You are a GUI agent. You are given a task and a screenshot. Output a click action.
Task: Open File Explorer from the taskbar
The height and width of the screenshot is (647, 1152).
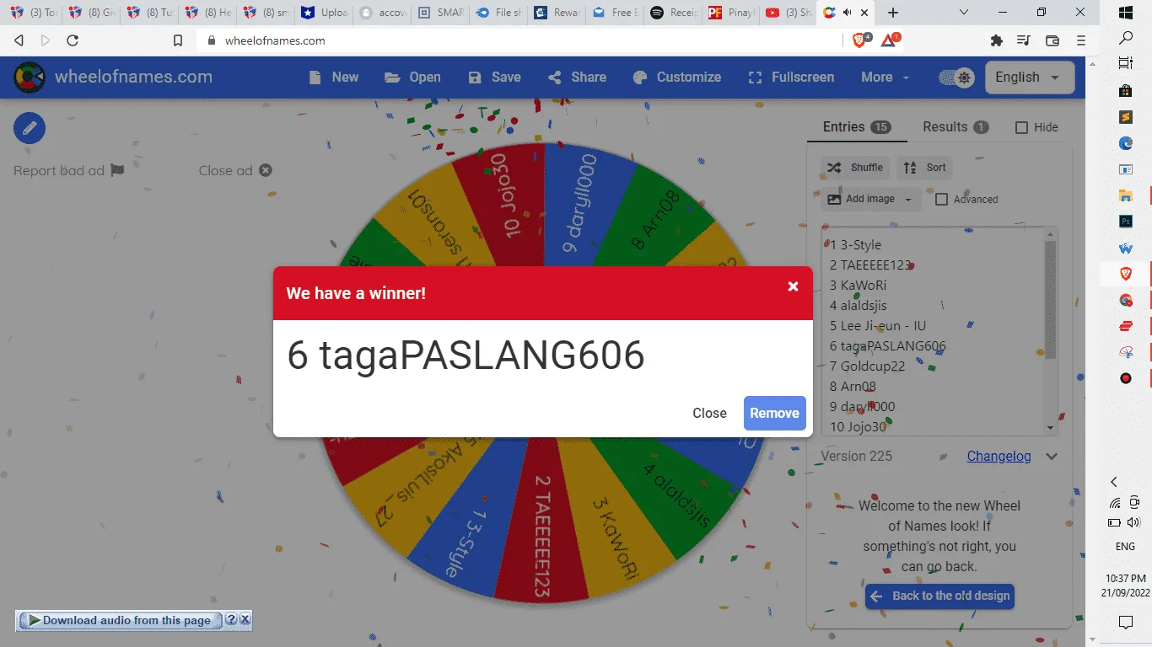point(1125,195)
